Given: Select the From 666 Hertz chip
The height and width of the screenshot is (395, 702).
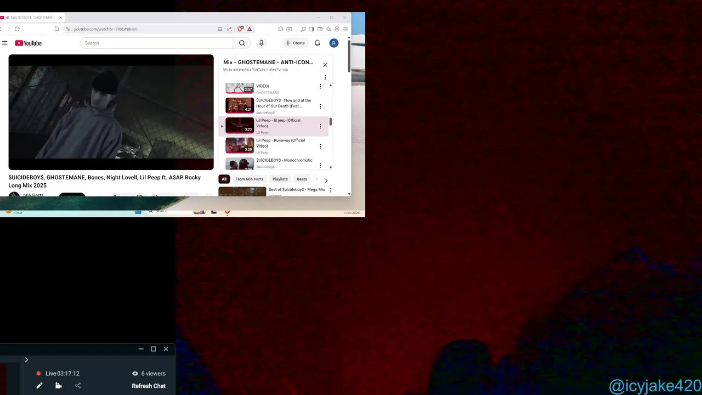Looking at the screenshot, I should 250,179.
